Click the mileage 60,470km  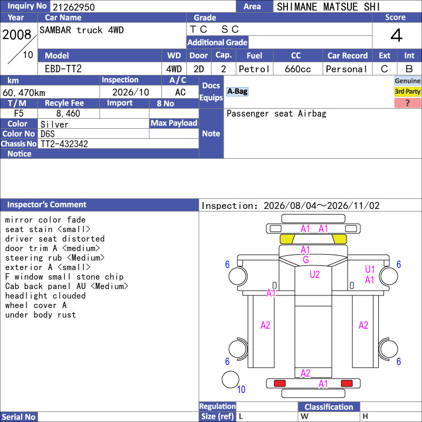24,93
